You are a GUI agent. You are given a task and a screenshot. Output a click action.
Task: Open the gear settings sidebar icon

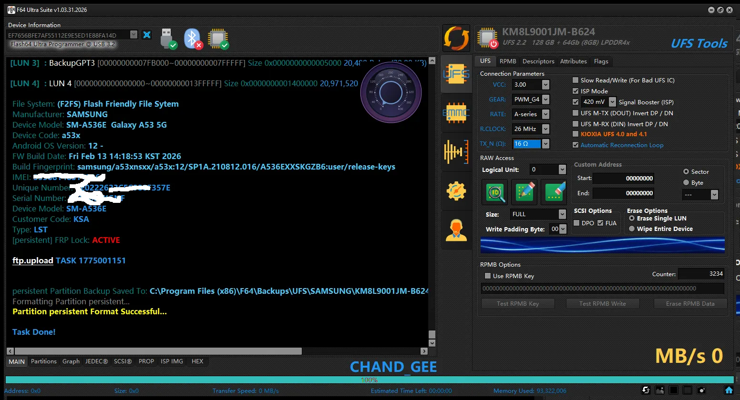pos(456,191)
